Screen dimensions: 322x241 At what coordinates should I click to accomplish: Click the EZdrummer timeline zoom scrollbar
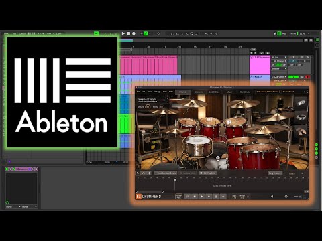coord(150,191)
